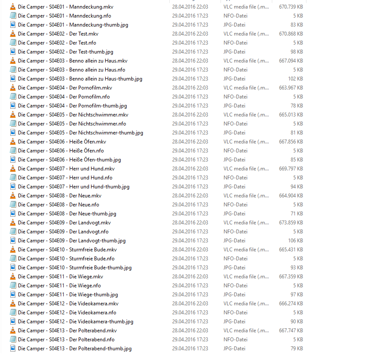
Task: Click size value 673.859 KB
Action: point(291,223)
